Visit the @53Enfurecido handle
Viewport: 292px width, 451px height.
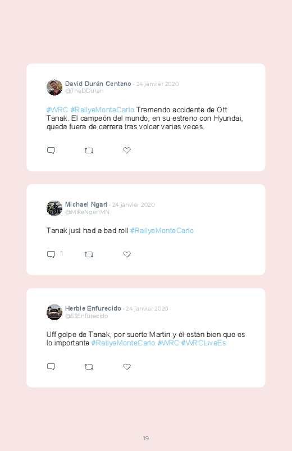[86, 316]
